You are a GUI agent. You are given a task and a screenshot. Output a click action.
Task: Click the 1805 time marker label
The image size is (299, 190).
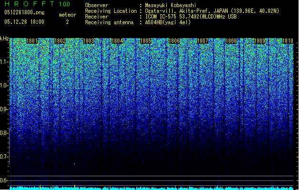click(145, 41)
